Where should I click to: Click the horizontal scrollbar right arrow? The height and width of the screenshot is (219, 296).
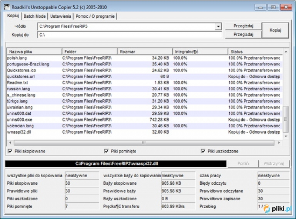click(279, 143)
